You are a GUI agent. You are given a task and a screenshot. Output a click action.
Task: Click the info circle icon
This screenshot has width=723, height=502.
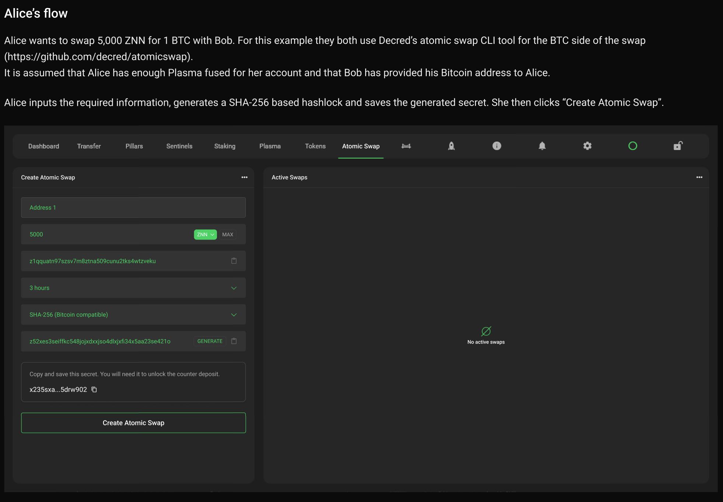point(497,146)
